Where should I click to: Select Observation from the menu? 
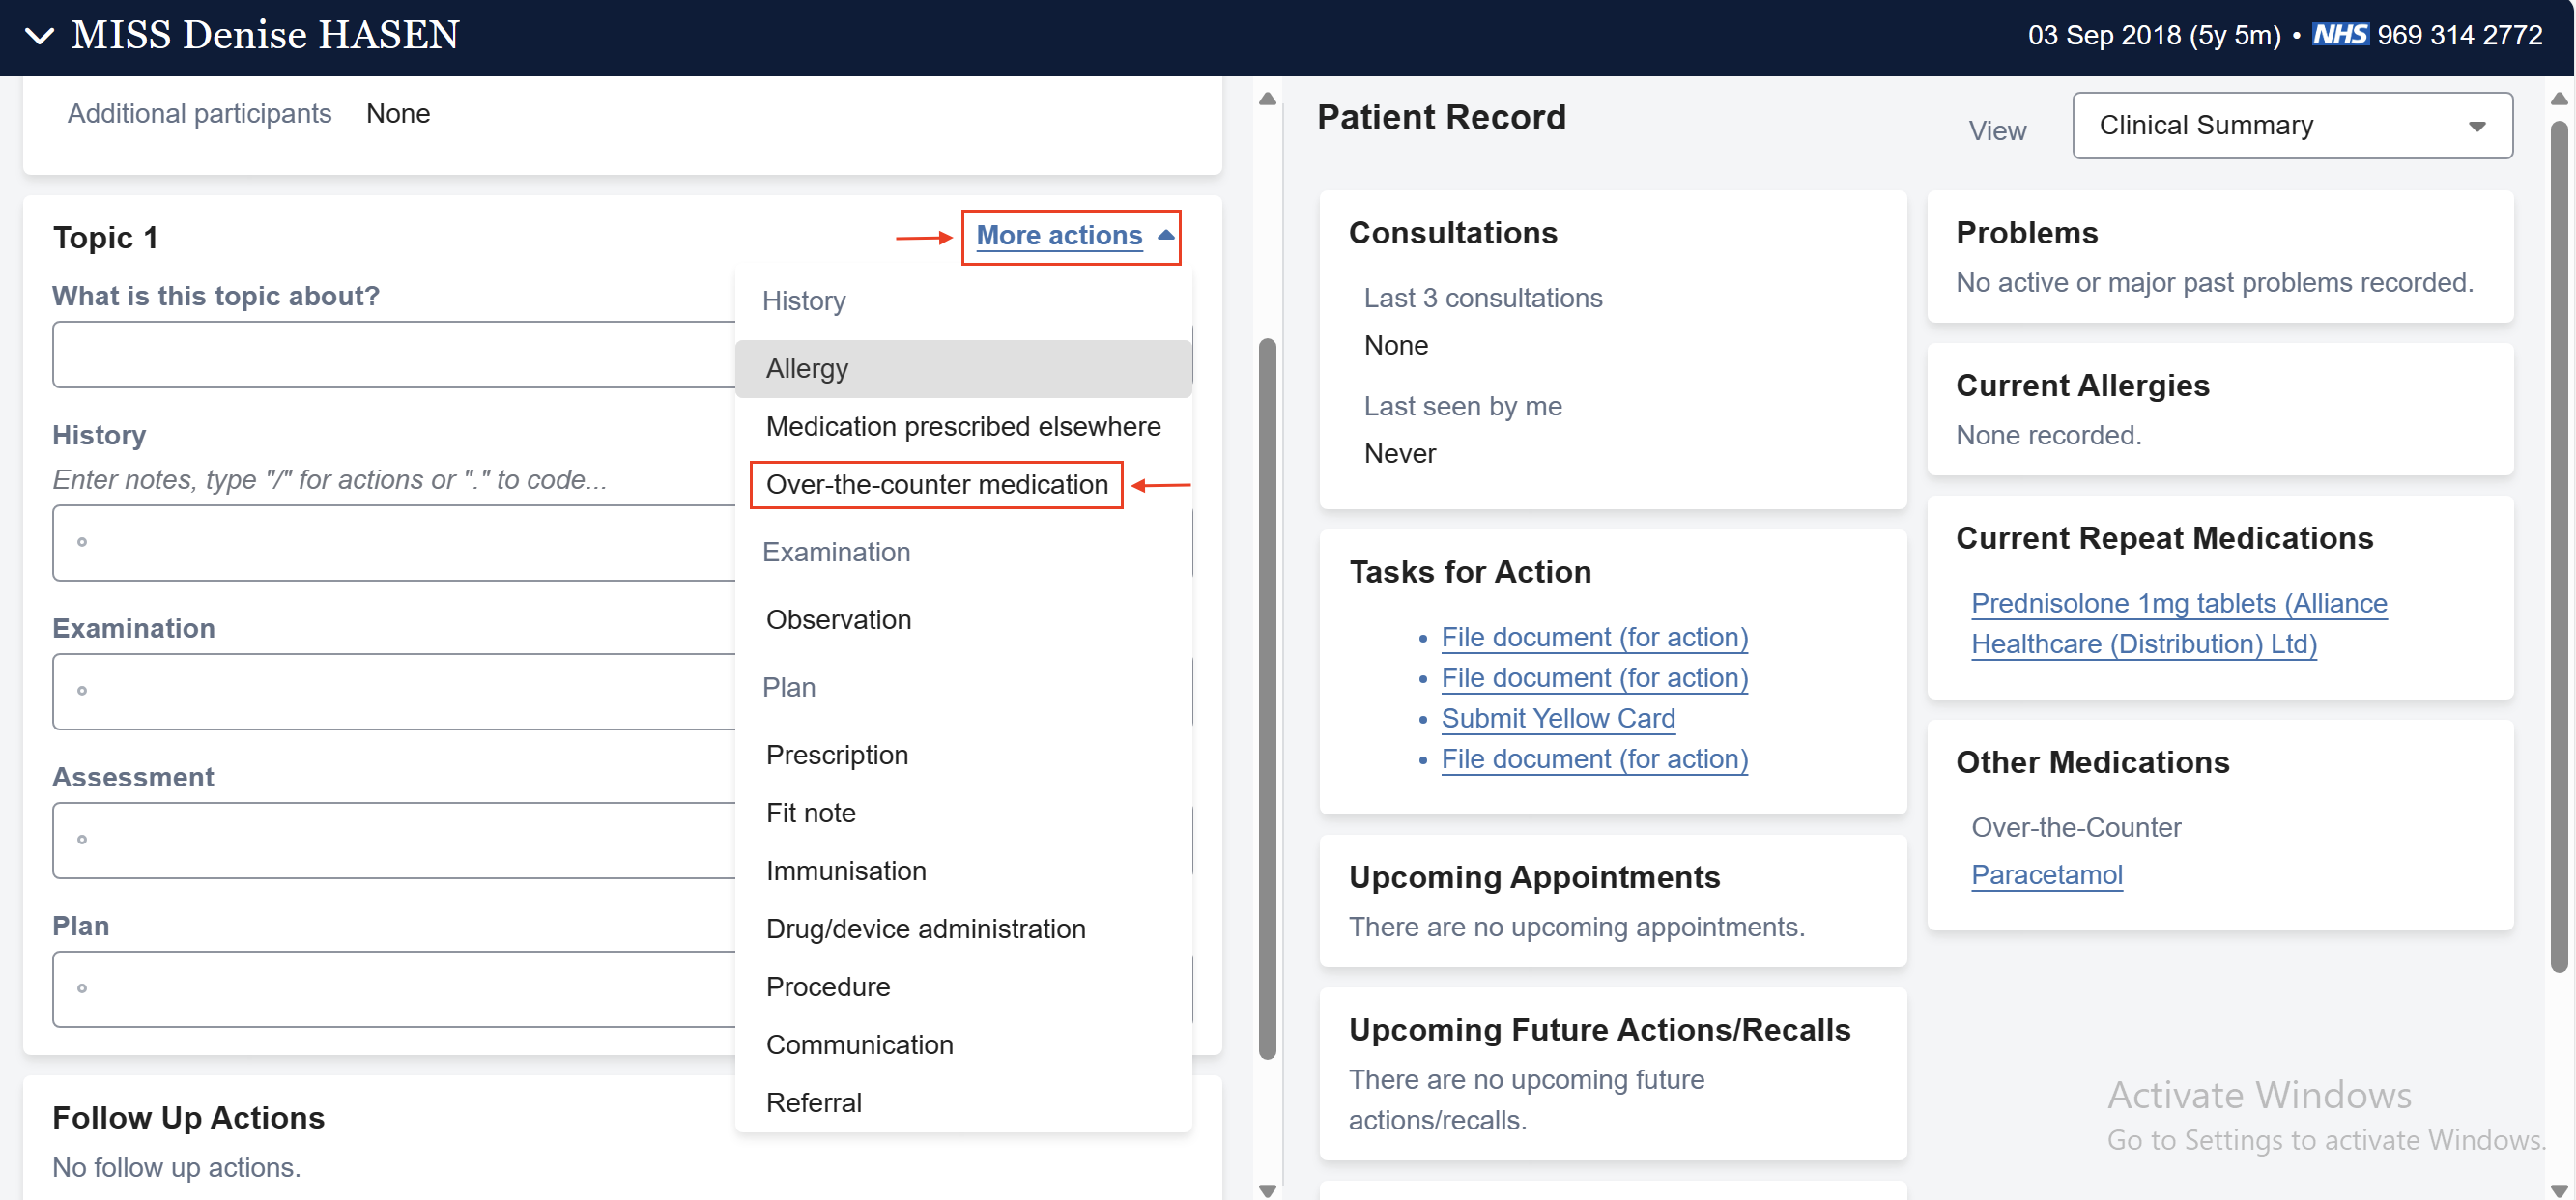coord(838,620)
